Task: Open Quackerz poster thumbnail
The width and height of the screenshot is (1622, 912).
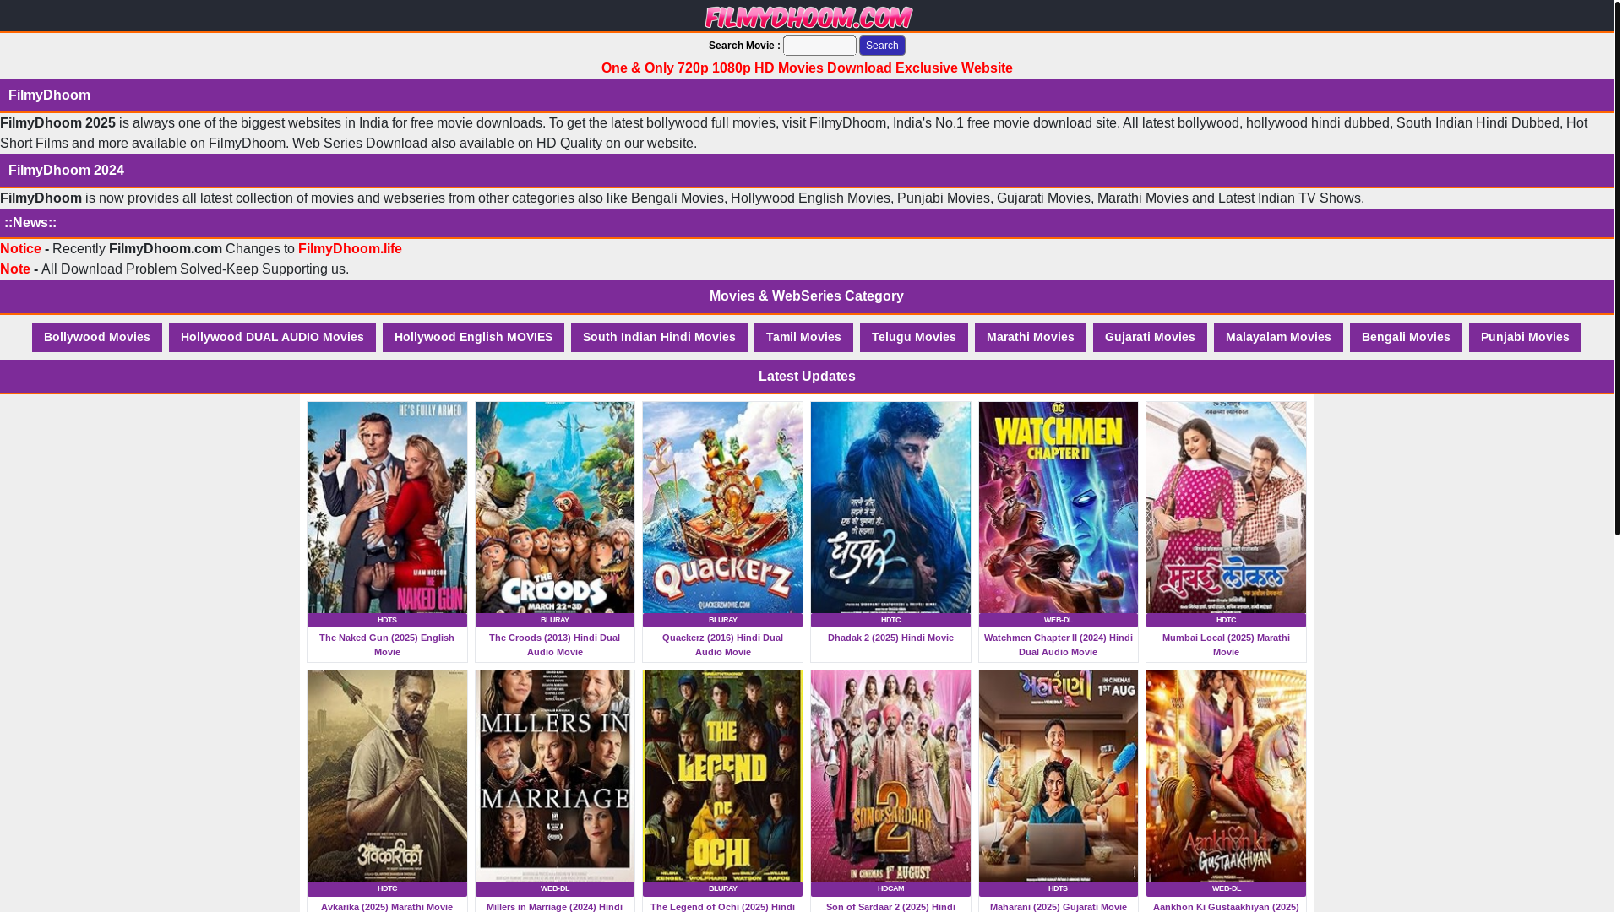Action: point(722,507)
